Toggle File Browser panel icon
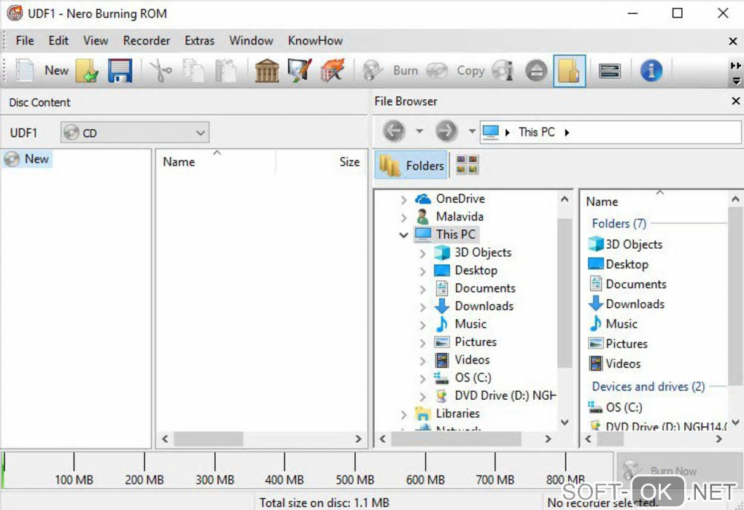This screenshot has width=744, height=510. (569, 71)
